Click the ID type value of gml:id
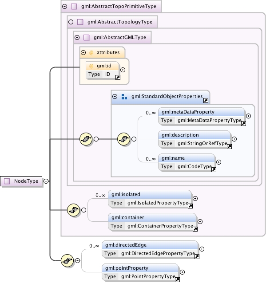The width and height of the screenshot is (266, 283). [108, 74]
